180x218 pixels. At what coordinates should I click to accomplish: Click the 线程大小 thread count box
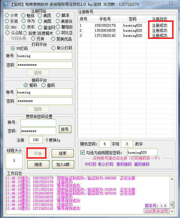(x=14, y=161)
